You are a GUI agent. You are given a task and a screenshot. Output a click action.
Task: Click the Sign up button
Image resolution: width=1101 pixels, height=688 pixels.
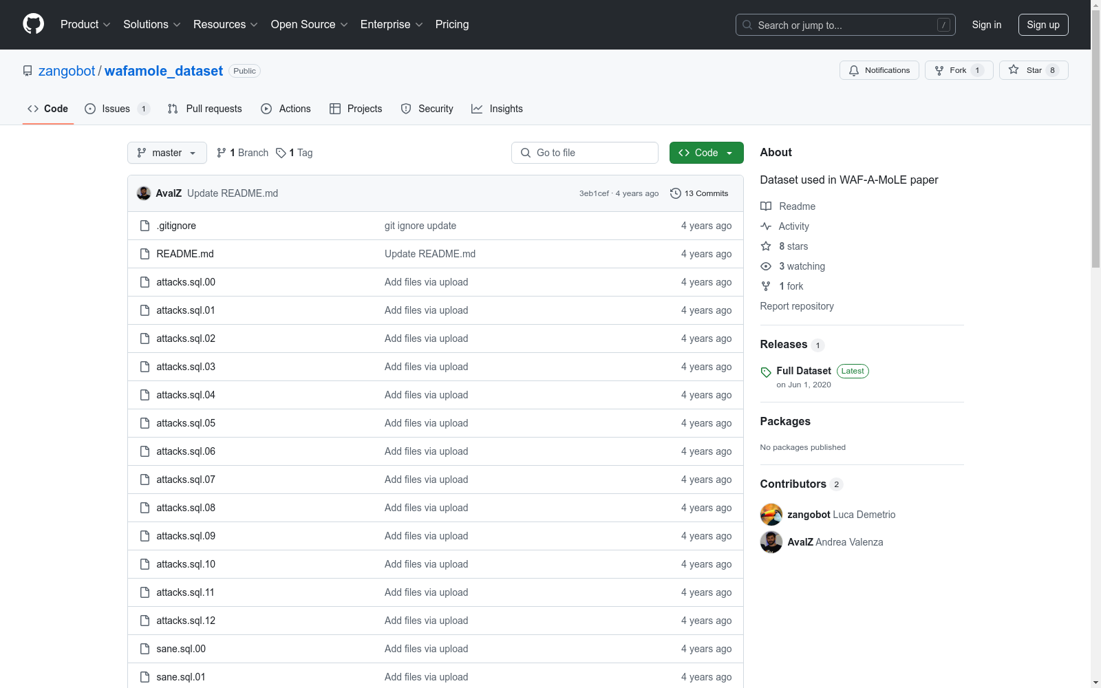tap(1043, 25)
